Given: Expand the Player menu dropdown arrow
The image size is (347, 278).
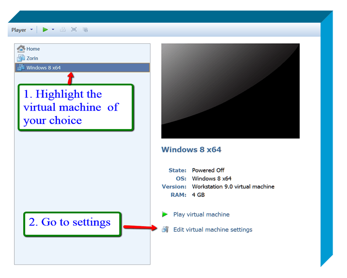Looking at the screenshot, I should 31,29.
